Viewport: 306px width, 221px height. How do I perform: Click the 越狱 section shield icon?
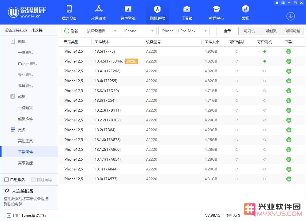[13, 97]
